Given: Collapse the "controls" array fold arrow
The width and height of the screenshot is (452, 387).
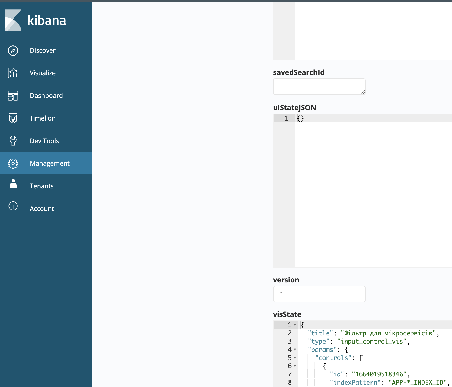Looking at the screenshot, I should (295, 358).
